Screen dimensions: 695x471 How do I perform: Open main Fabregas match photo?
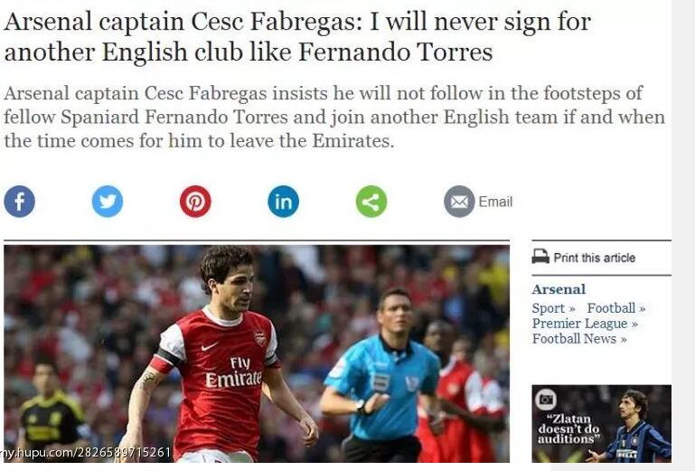click(x=257, y=353)
